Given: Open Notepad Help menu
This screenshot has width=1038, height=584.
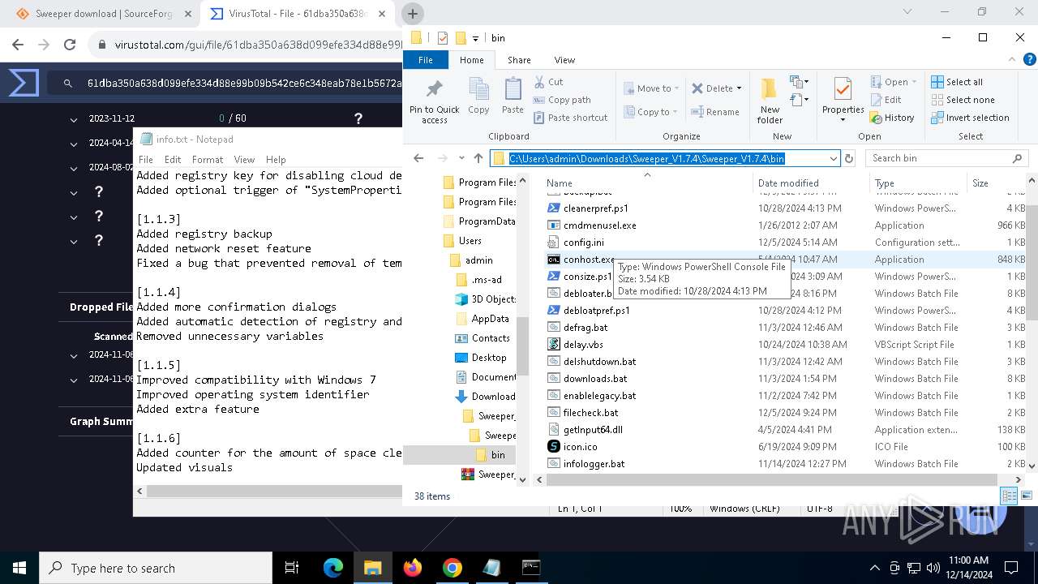Looking at the screenshot, I should click(x=276, y=160).
